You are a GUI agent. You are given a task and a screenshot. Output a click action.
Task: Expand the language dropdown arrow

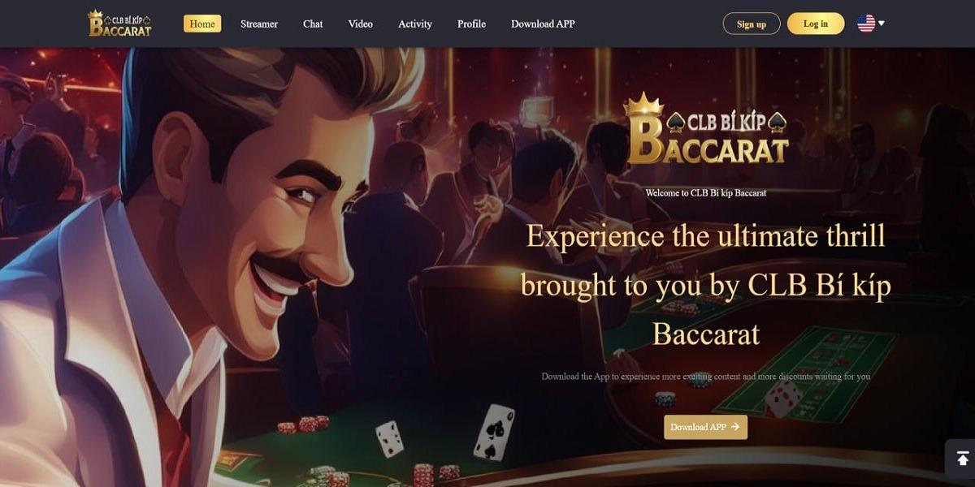(x=882, y=24)
